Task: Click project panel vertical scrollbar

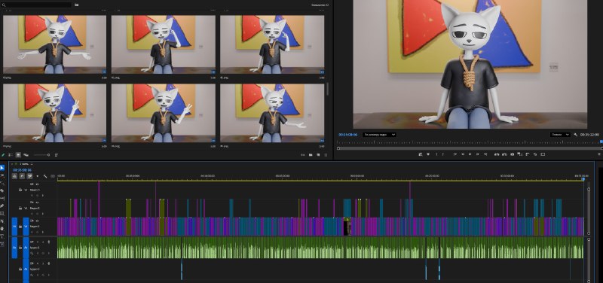Action: [328, 89]
